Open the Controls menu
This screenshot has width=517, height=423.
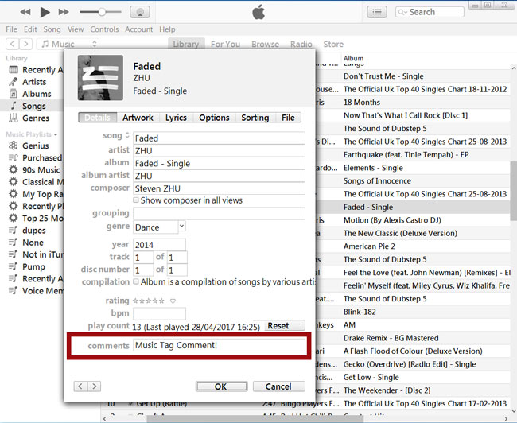(104, 29)
